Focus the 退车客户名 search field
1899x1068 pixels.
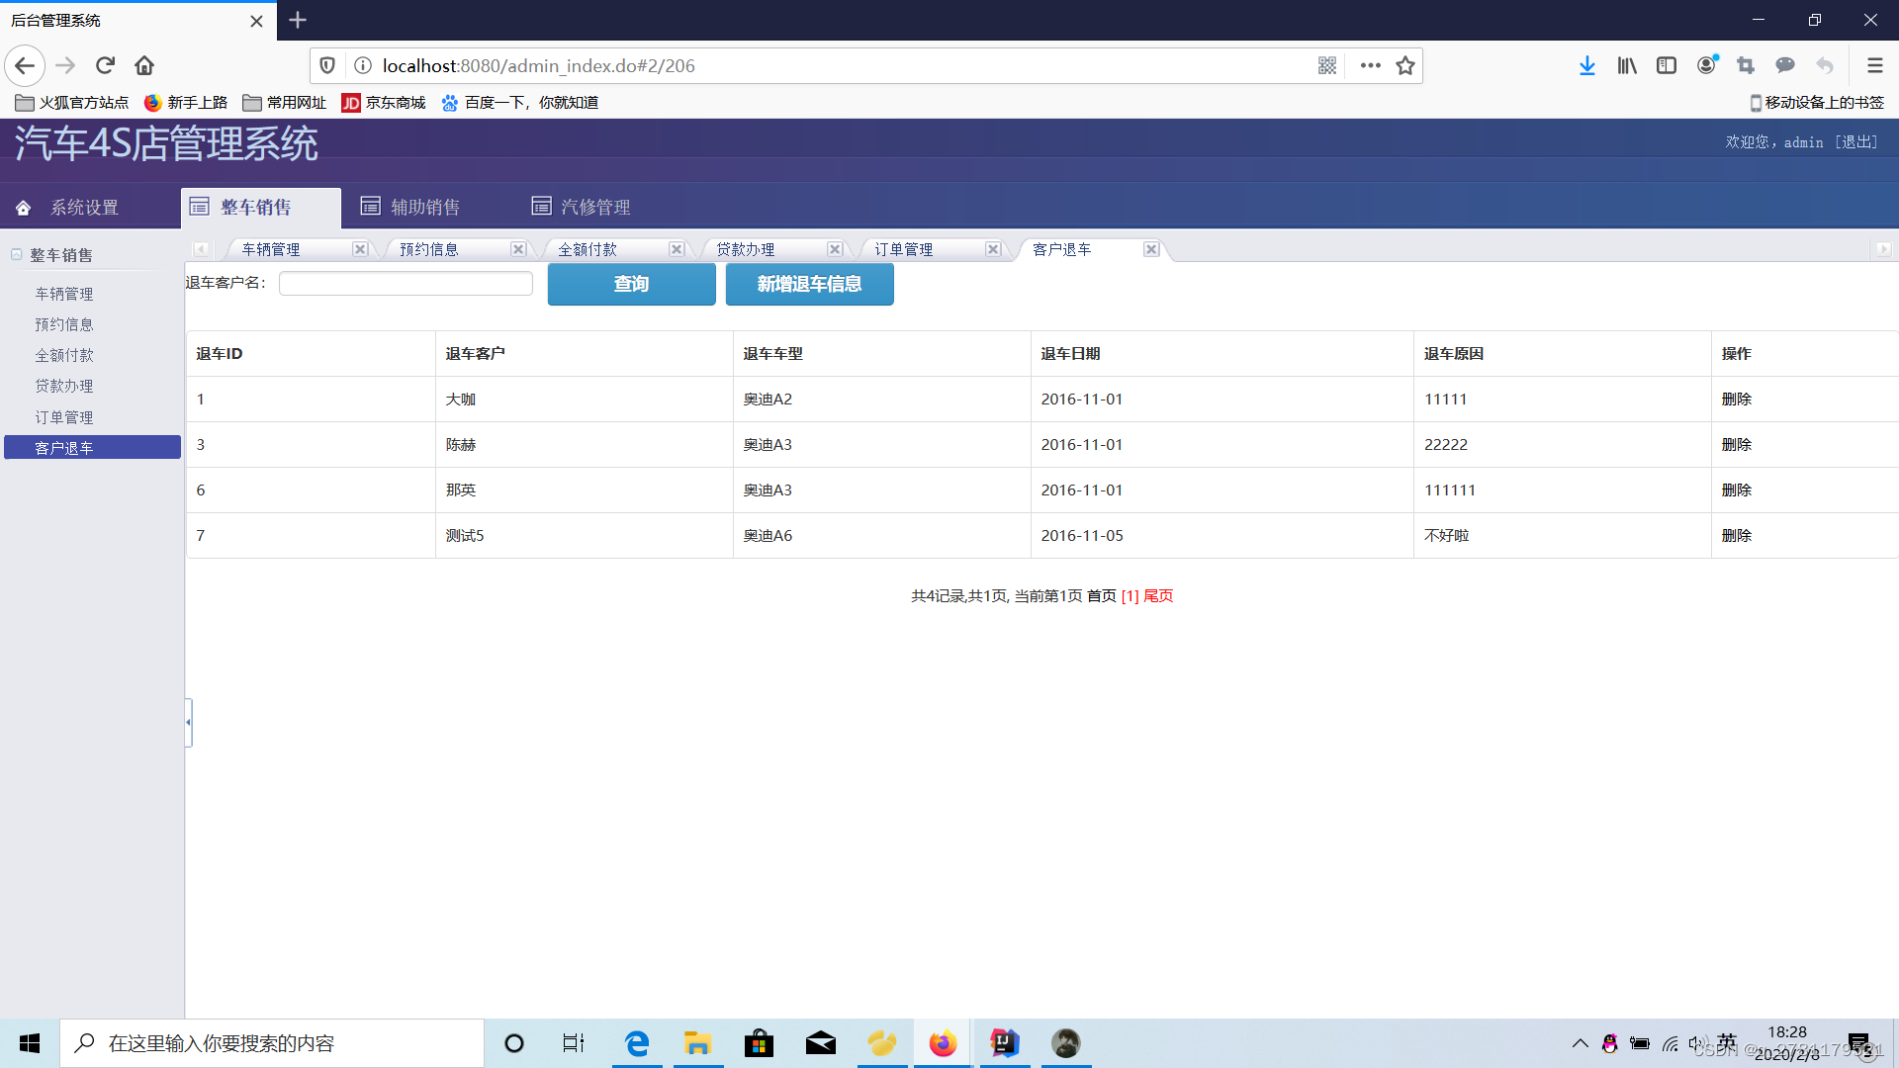point(406,284)
